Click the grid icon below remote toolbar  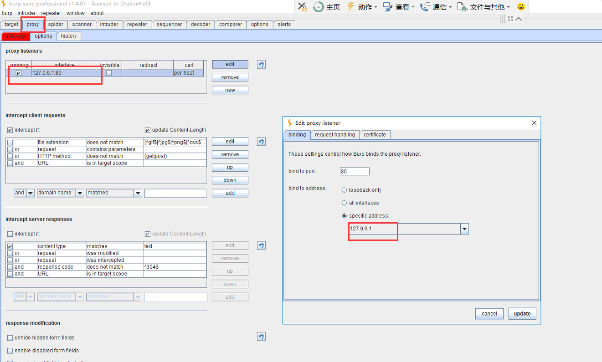pos(503,19)
